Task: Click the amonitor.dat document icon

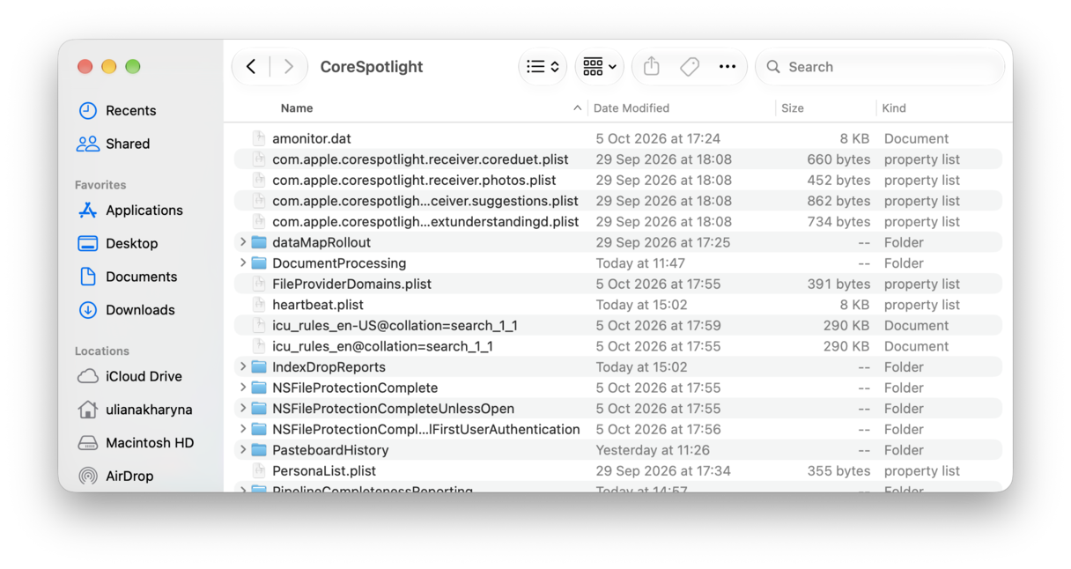Action: (258, 138)
